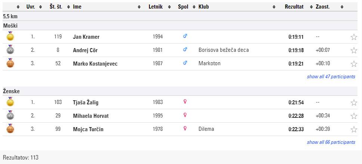This screenshot has width=362, height=164.
Task: Click bronze medal icon beside Mojca Turčin
Action: click(x=10, y=129)
